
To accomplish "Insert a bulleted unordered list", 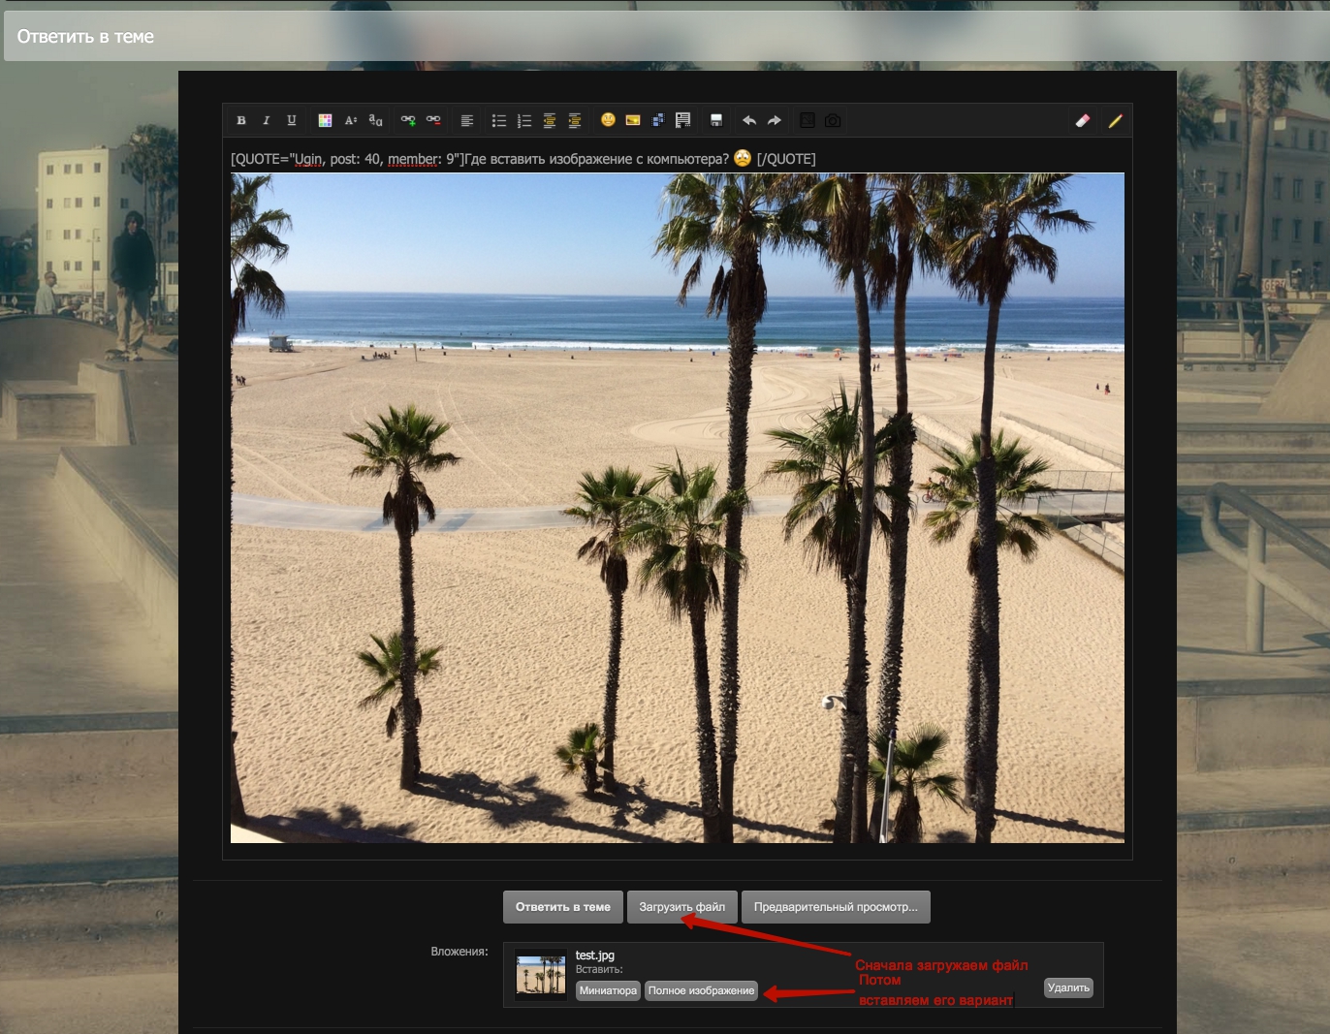I will point(499,121).
